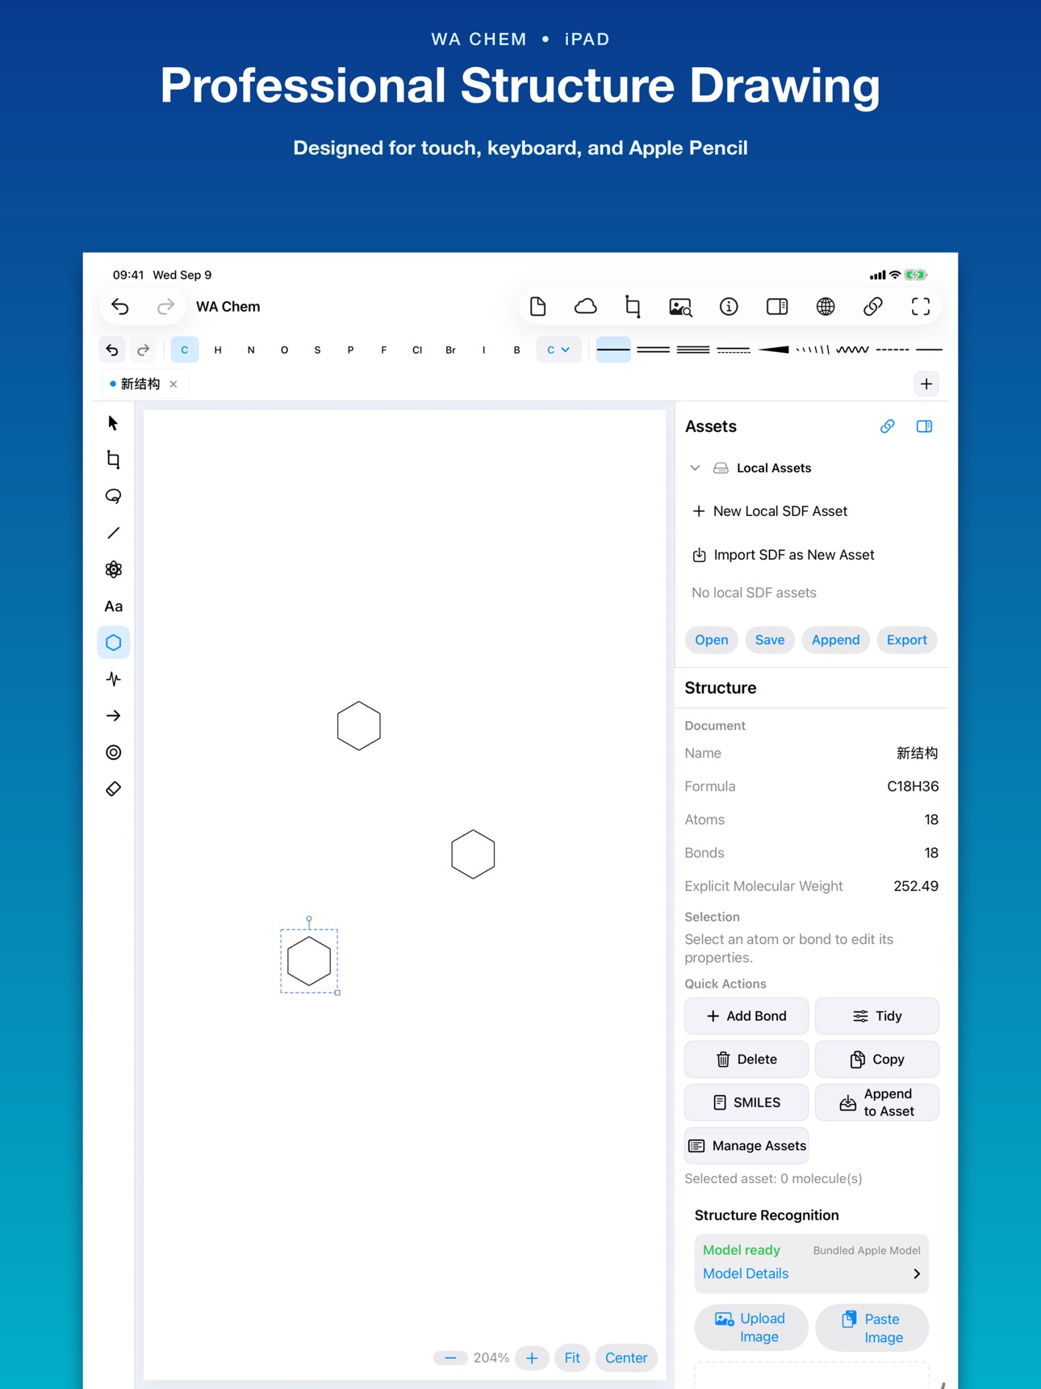
Task: Select the atom tool in sidebar
Action: (114, 569)
